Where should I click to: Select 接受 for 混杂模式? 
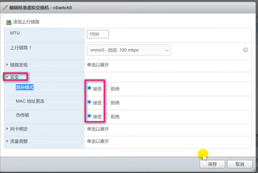(x=89, y=88)
